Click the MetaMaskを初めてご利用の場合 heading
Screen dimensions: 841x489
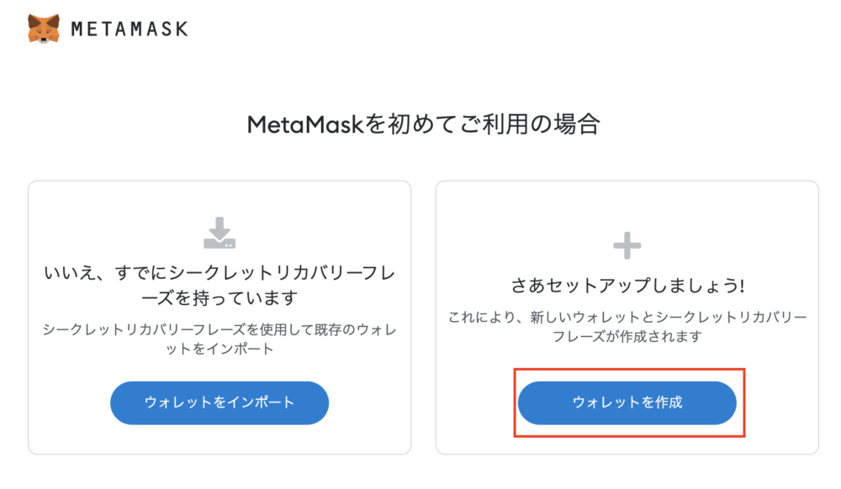pos(423,124)
